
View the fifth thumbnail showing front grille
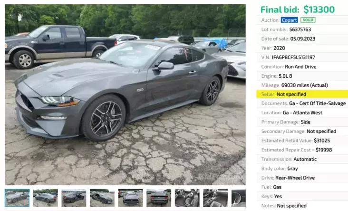click(130, 198)
